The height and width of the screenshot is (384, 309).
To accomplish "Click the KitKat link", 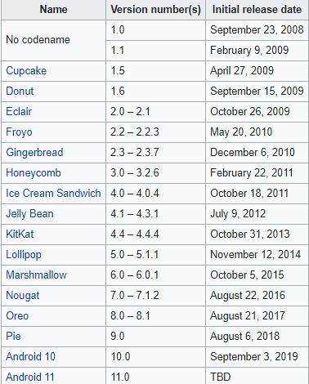I will point(20,234).
